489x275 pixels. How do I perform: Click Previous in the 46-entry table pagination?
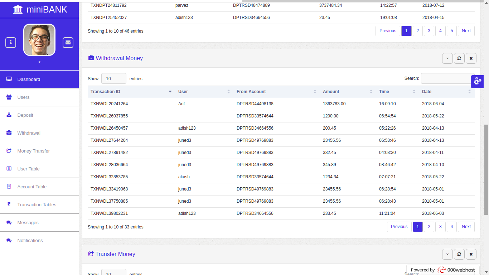point(388,31)
